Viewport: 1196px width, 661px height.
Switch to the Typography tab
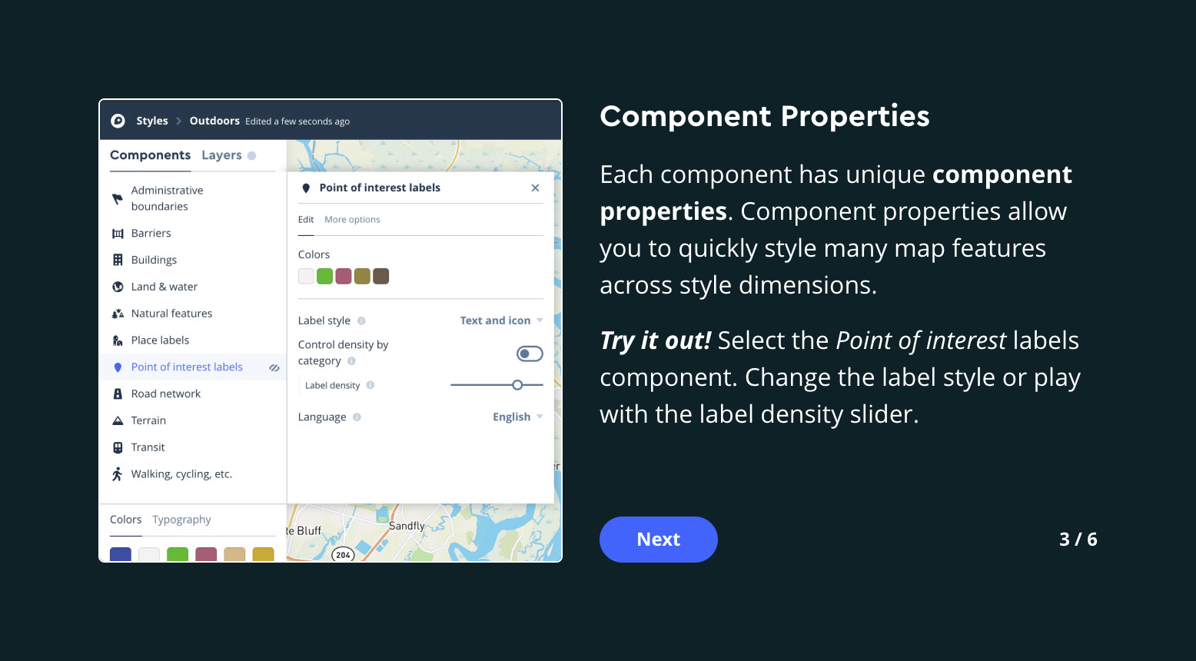click(181, 520)
